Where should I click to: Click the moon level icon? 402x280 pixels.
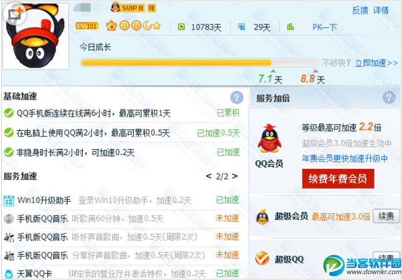pos(147,25)
